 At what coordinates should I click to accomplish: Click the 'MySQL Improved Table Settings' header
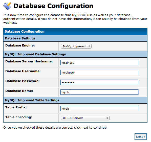tap(75, 100)
